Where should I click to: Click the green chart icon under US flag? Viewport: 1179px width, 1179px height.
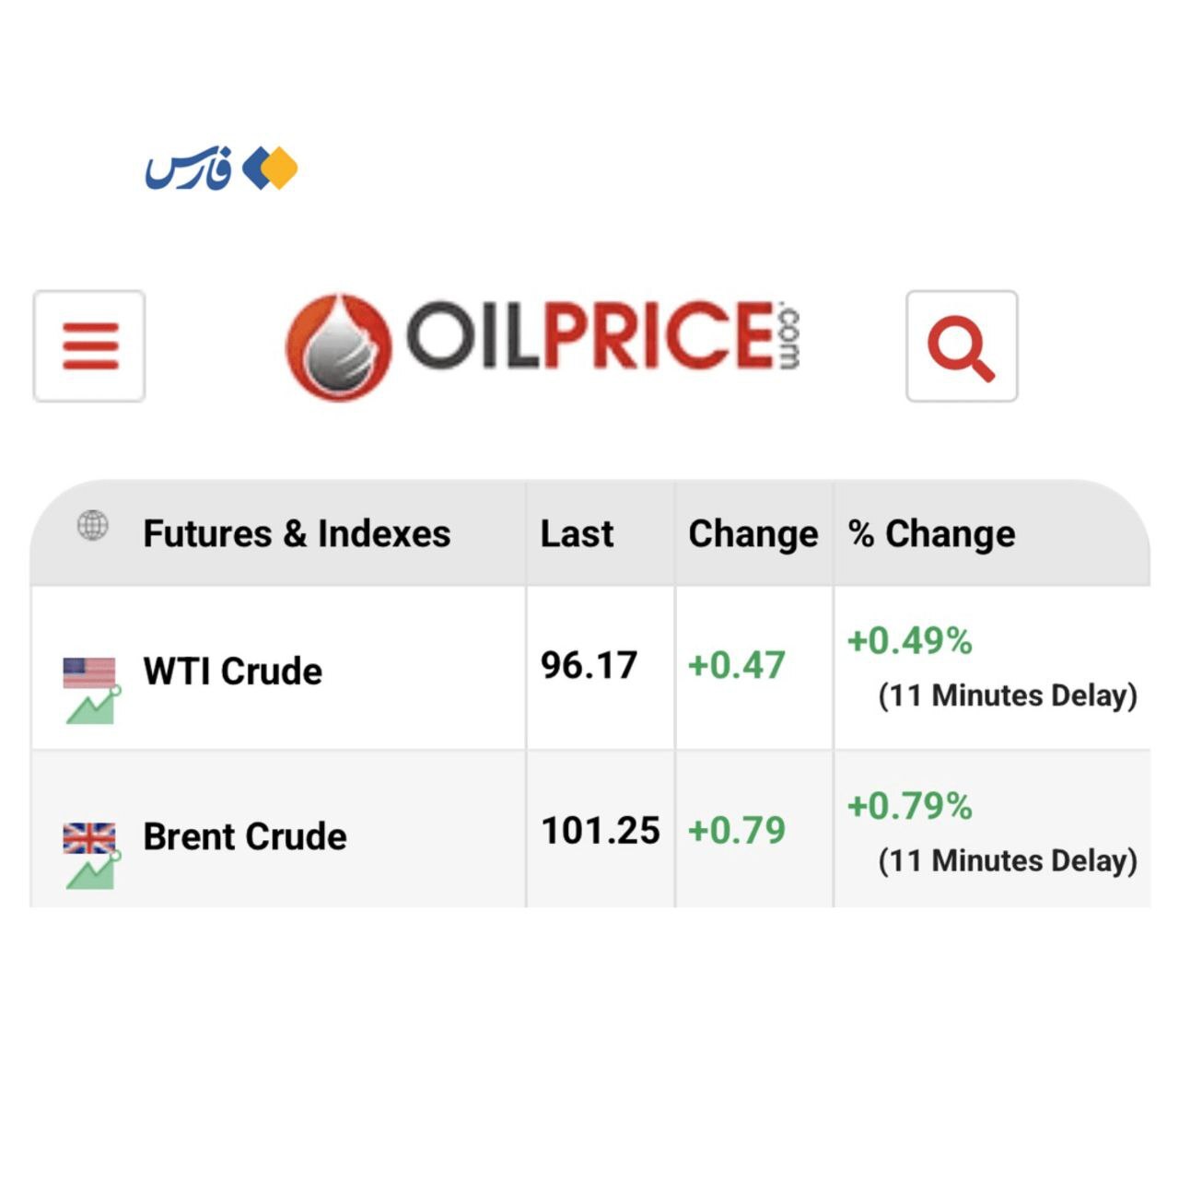coord(92,706)
